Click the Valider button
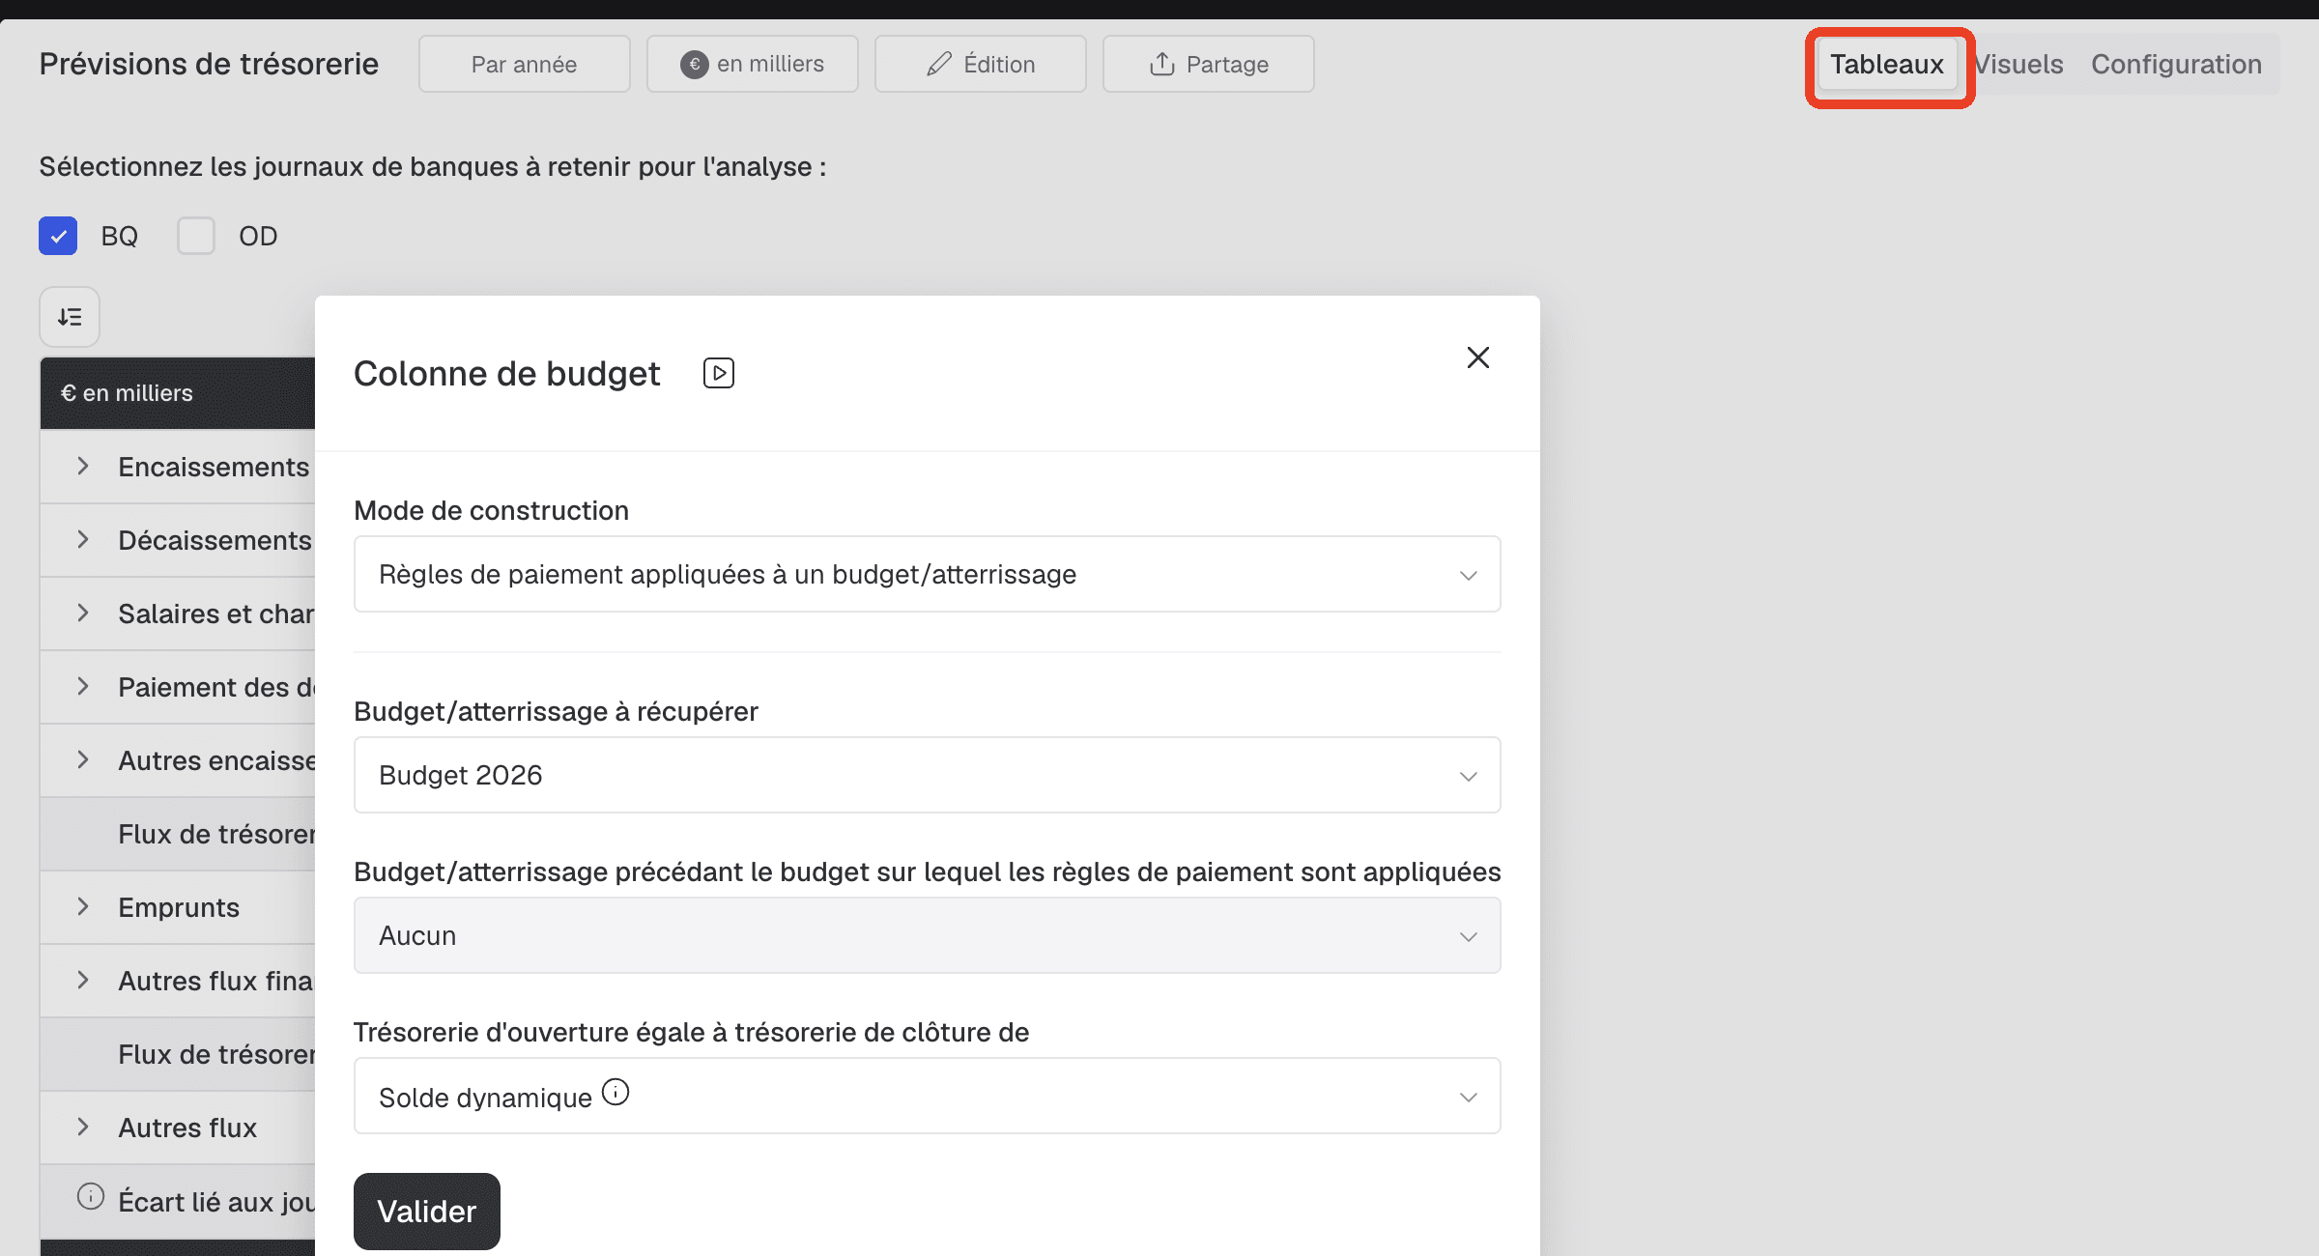This screenshot has height=1256, width=2319. [x=427, y=1212]
